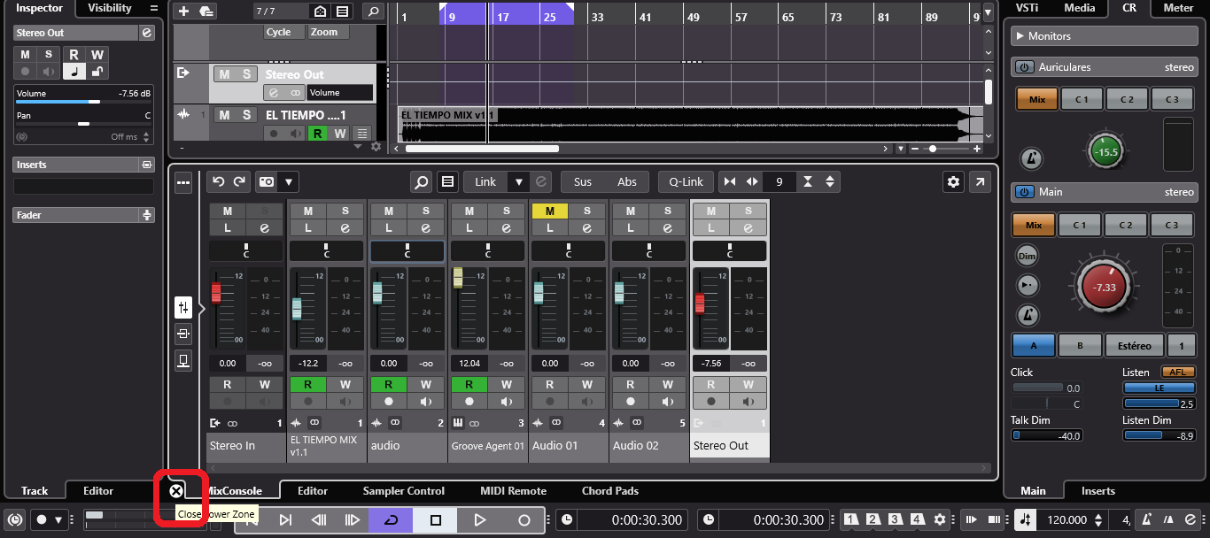Screen dimensions: 1210x538
Task: Click the Stereo Out red fader
Action: coord(700,303)
